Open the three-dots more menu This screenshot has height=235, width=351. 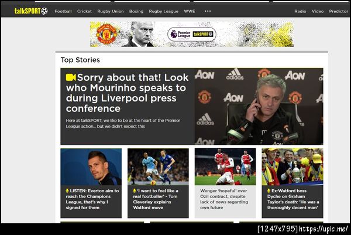click(208, 11)
